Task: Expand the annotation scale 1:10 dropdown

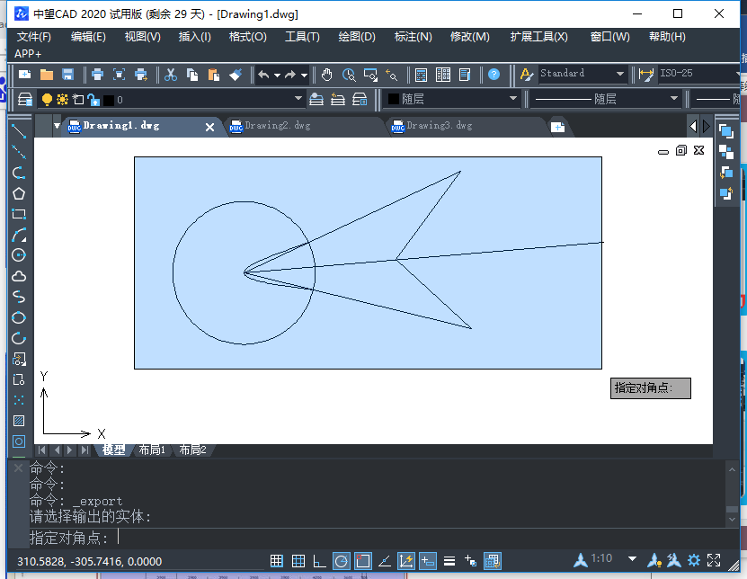Action: tap(632, 559)
